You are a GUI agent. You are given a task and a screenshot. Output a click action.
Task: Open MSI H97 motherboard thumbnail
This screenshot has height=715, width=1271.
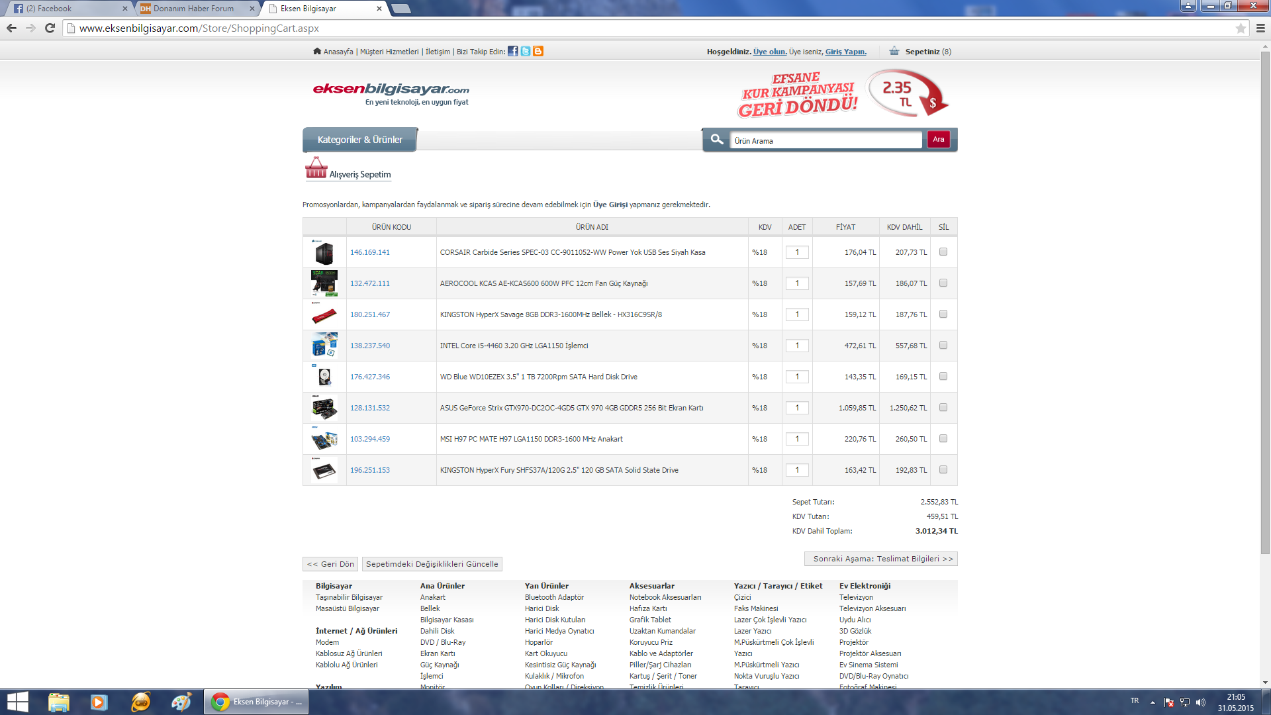[324, 439]
